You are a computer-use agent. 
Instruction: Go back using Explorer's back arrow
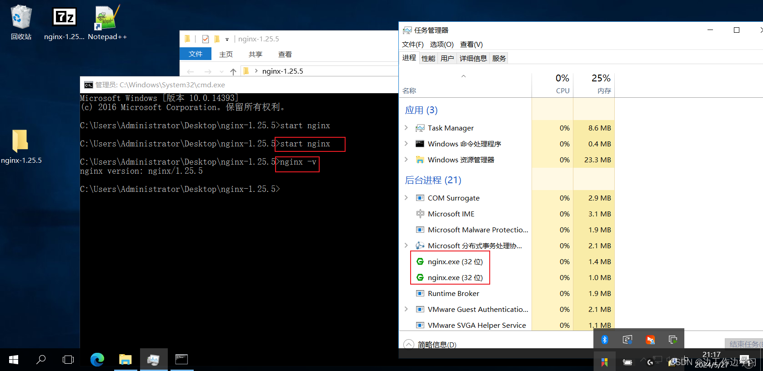191,71
